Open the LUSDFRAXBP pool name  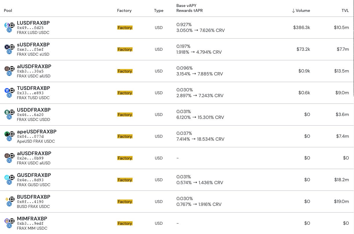[33, 23]
